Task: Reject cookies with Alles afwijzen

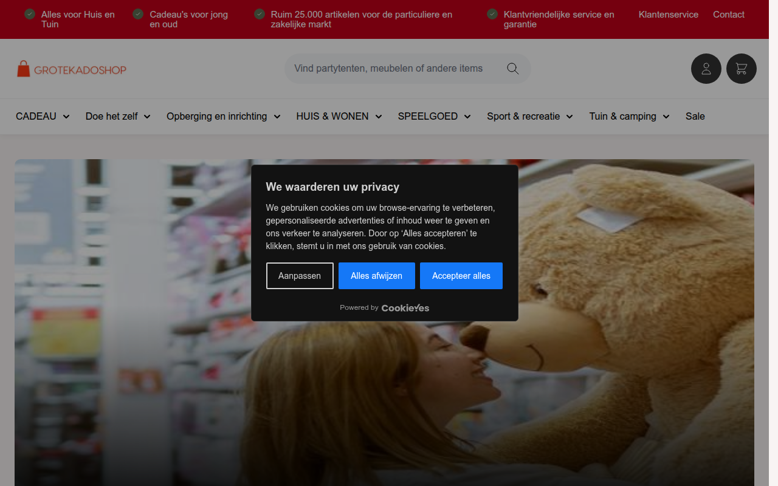Action: pyautogui.click(x=377, y=276)
